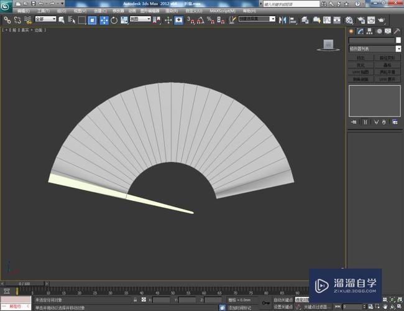Open Edit Named Selection Sets
The width and height of the screenshot is (404, 311).
tap(232, 20)
